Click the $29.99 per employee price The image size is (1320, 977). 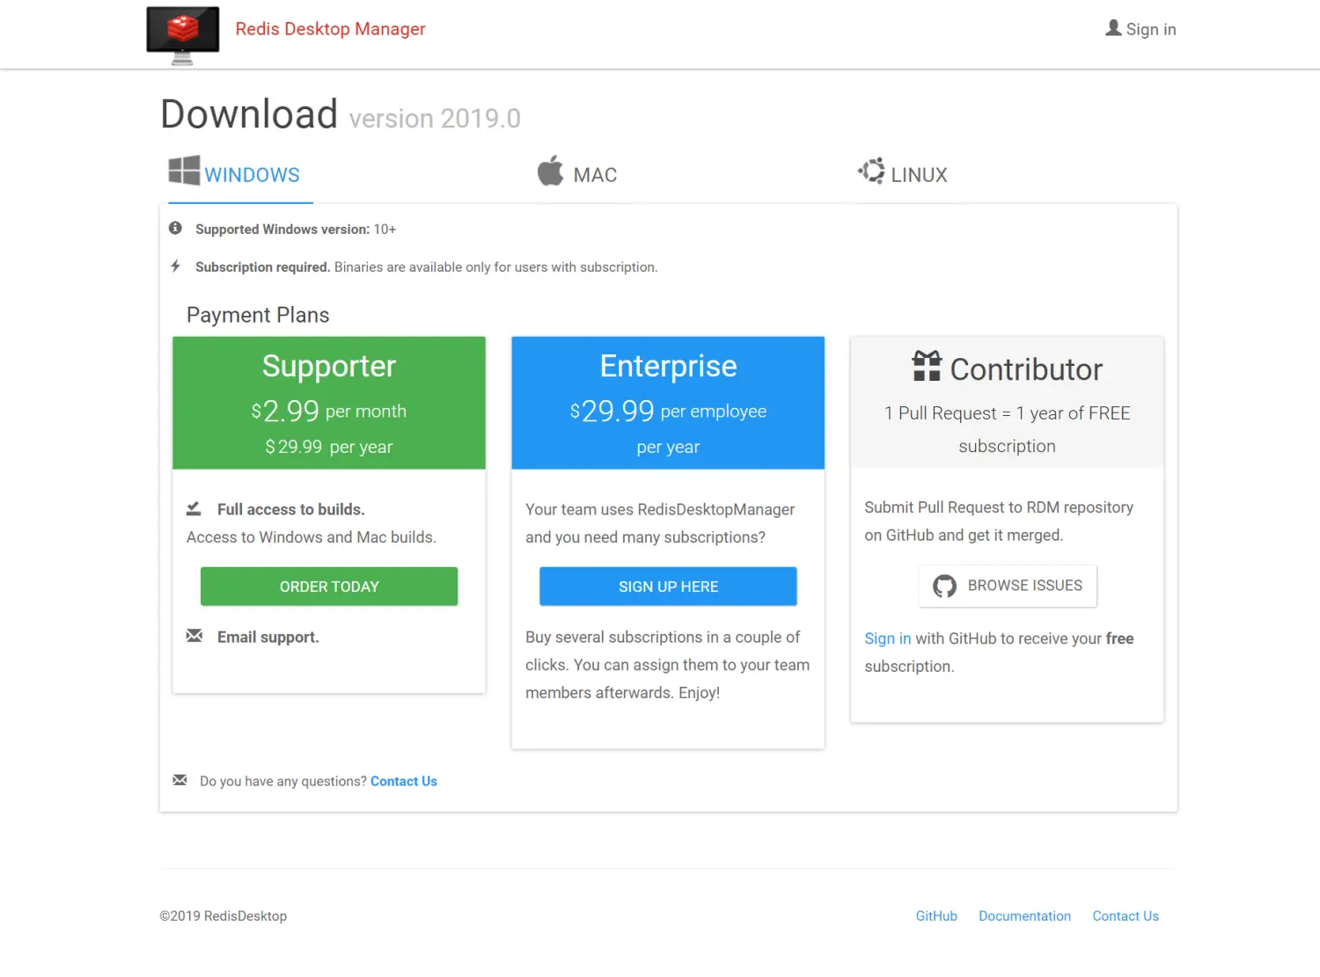(x=668, y=411)
